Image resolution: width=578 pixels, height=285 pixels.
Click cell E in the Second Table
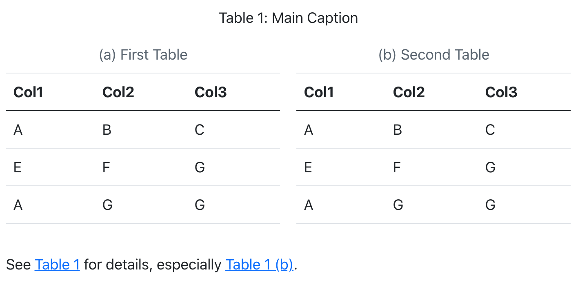[x=308, y=167]
